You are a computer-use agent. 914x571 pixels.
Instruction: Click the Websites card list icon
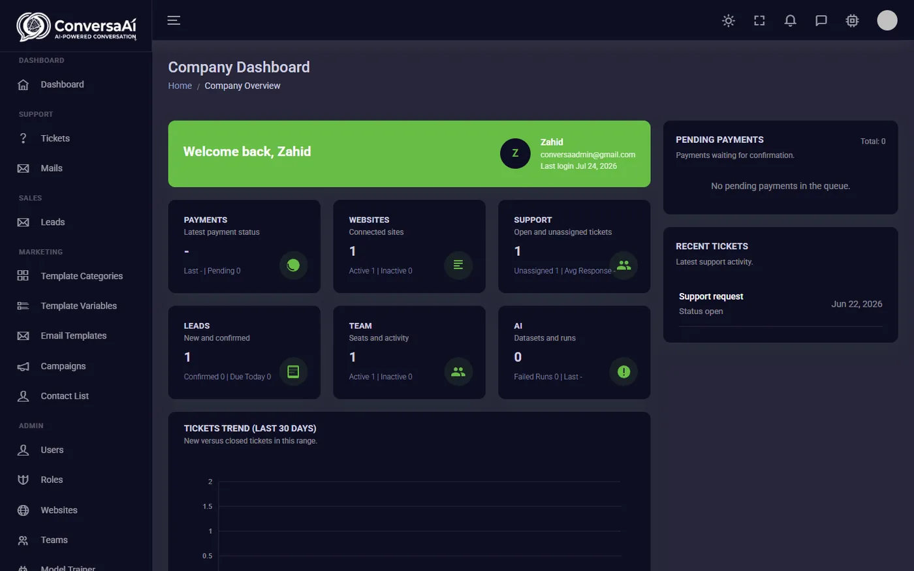click(x=458, y=265)
